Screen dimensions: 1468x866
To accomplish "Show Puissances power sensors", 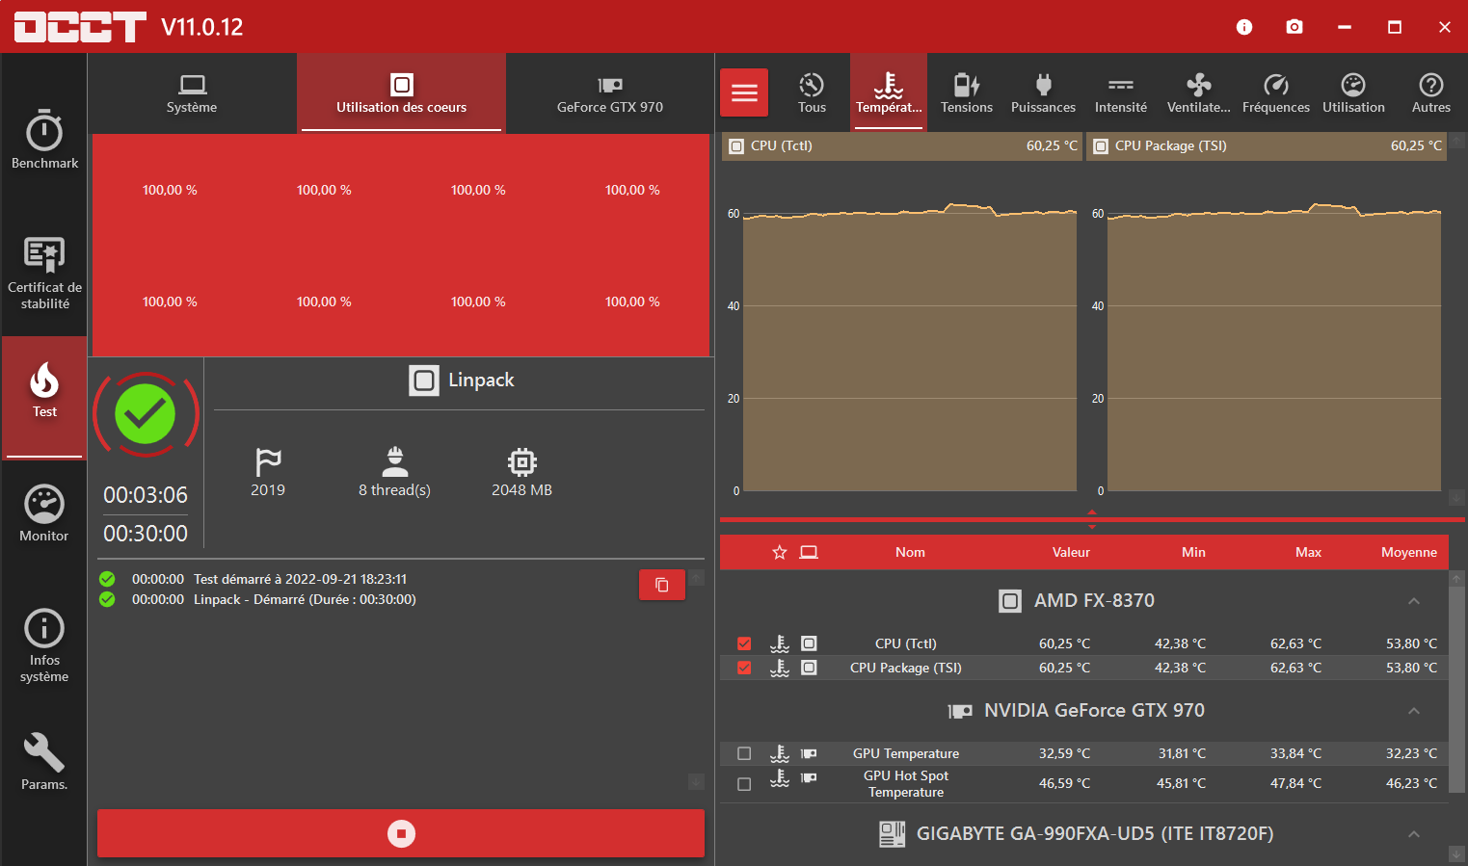I will 1043,92.
